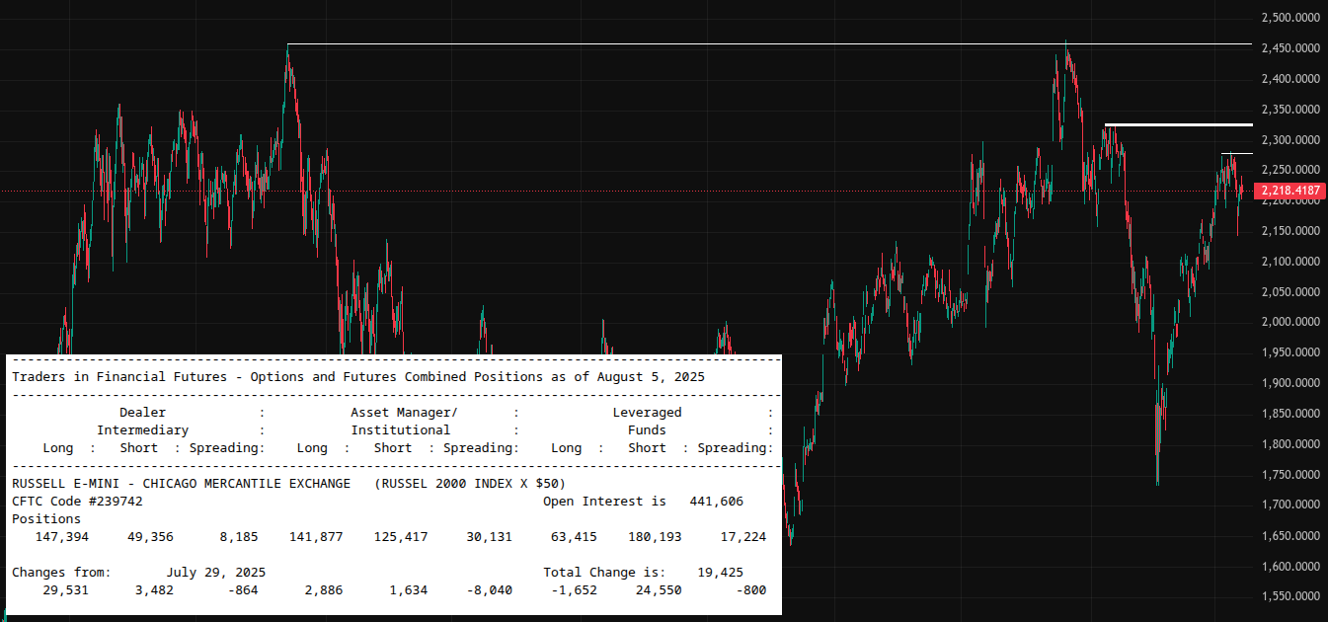This screenshot has height=622, width=1328.
Task: Click the 1,700.0000 price axis label
Action: click(x=1291, y=505)
